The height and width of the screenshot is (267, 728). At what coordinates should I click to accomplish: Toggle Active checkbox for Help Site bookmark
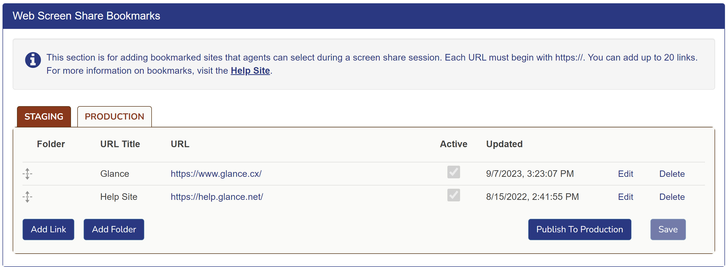click(453, 195)
